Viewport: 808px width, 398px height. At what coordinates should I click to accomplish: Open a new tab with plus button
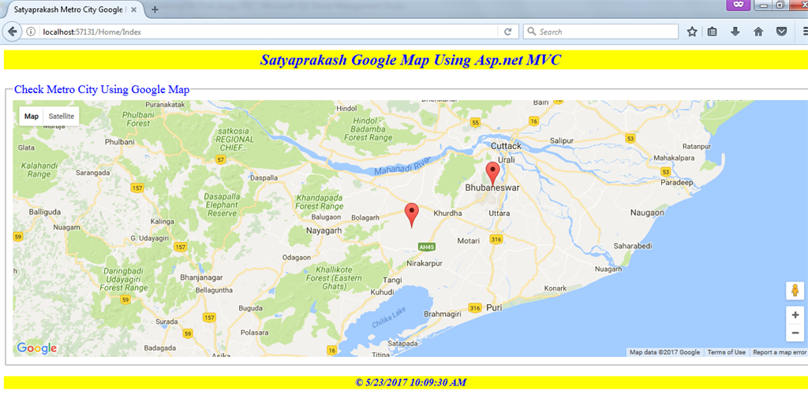[155, 9]
